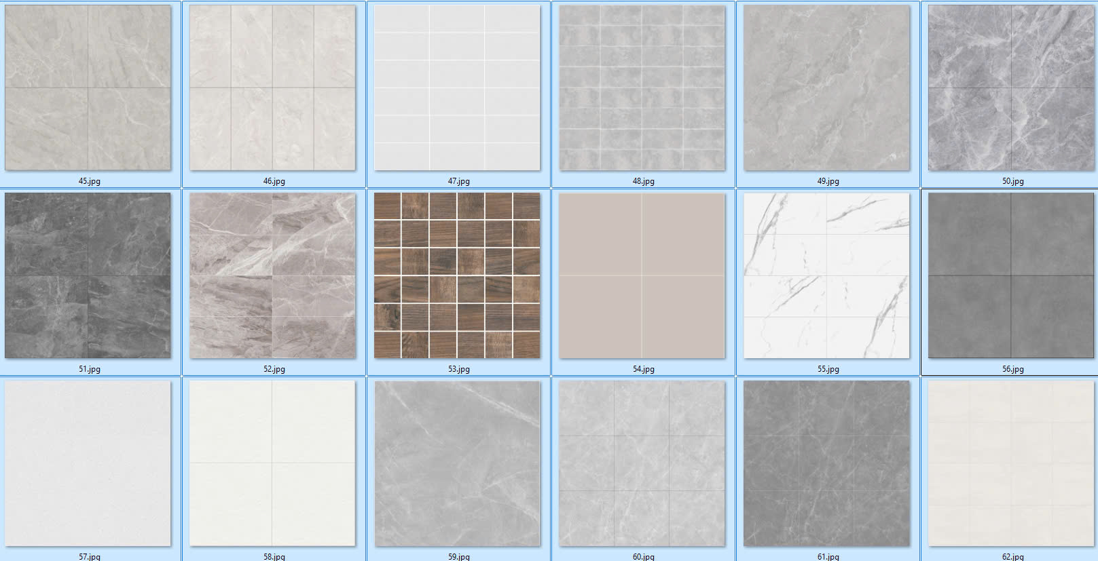Click the file name 56.jpg
This screenshot has width=1098, height=561.
(1013, 369)
